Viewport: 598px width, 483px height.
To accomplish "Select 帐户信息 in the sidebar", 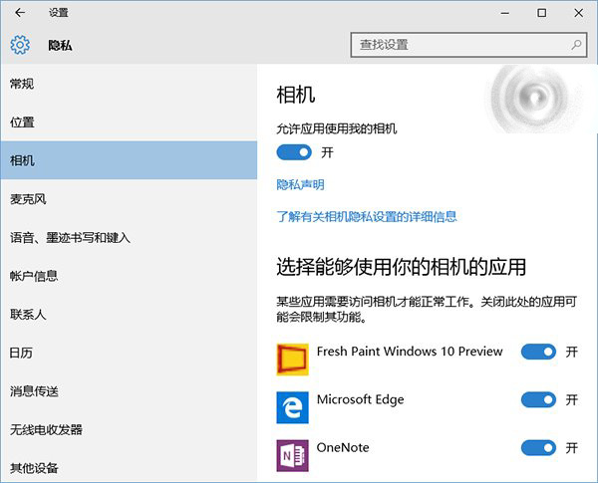I will point(34,276).
